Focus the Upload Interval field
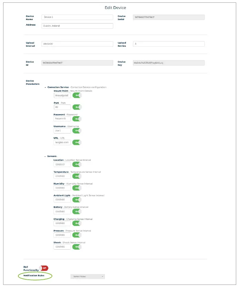The height and width of the screenshot is (288, 240). [x=77, y=44]
